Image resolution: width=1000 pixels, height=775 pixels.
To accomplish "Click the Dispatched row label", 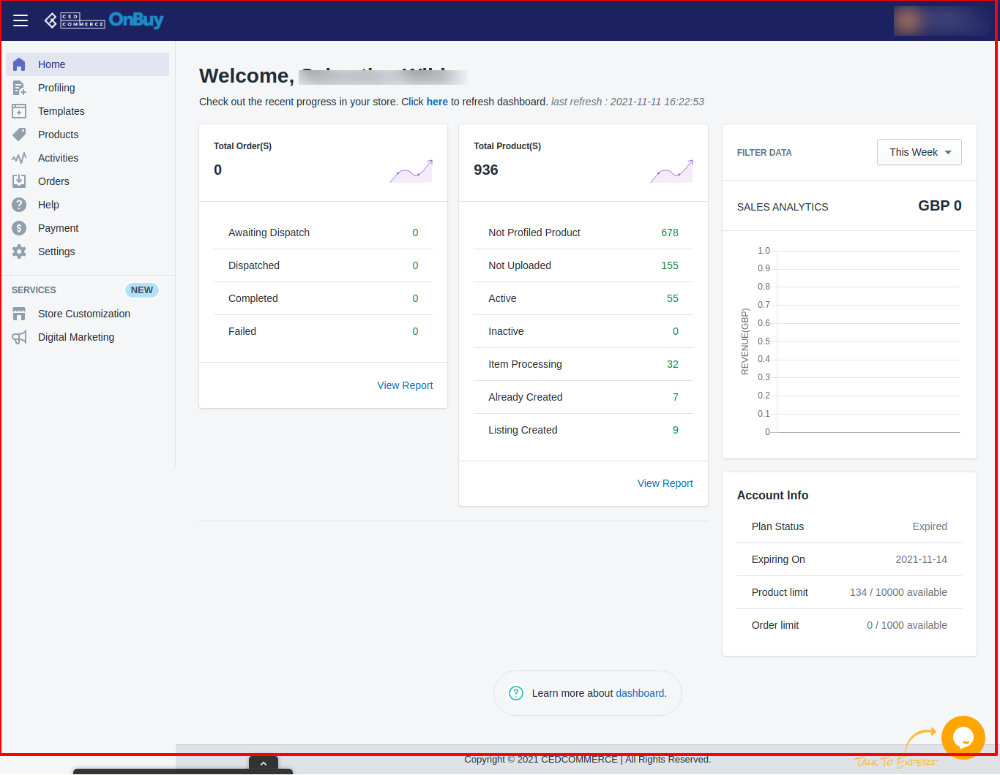I will click(254, 265).
